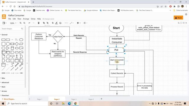Open the Extras menu
The image size is (189, 106).
pyautogui.click(x=33, y=19)
